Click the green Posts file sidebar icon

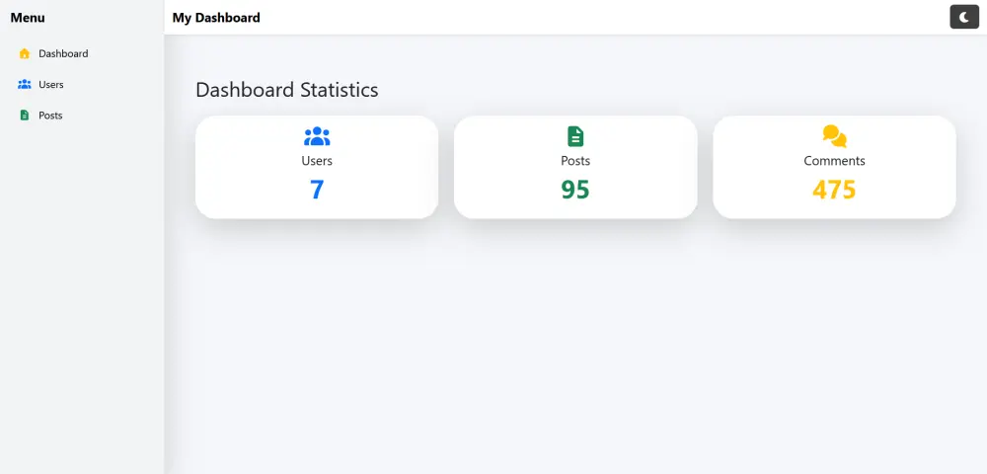pos(25,116)
